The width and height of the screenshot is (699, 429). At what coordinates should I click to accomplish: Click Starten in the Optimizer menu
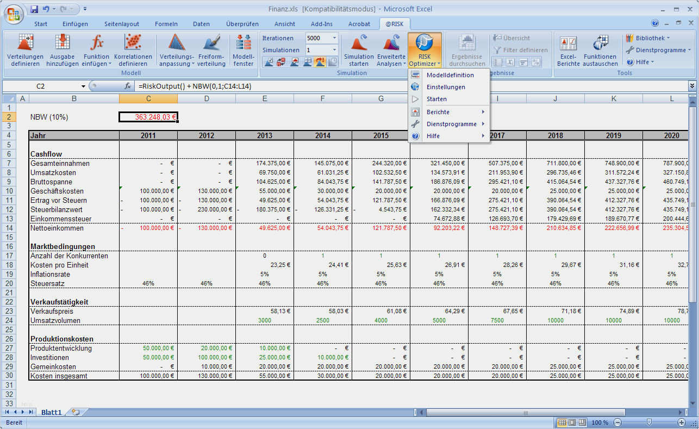[436, 99]
